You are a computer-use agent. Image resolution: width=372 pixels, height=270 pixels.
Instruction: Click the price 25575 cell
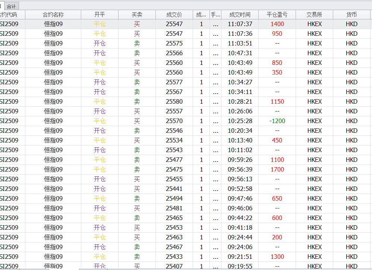click(174, 43)
